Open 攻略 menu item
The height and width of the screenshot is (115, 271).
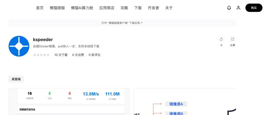124,8
